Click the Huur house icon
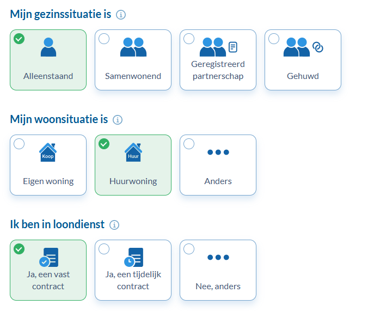368x311 pixels. [x=133, y=153]
